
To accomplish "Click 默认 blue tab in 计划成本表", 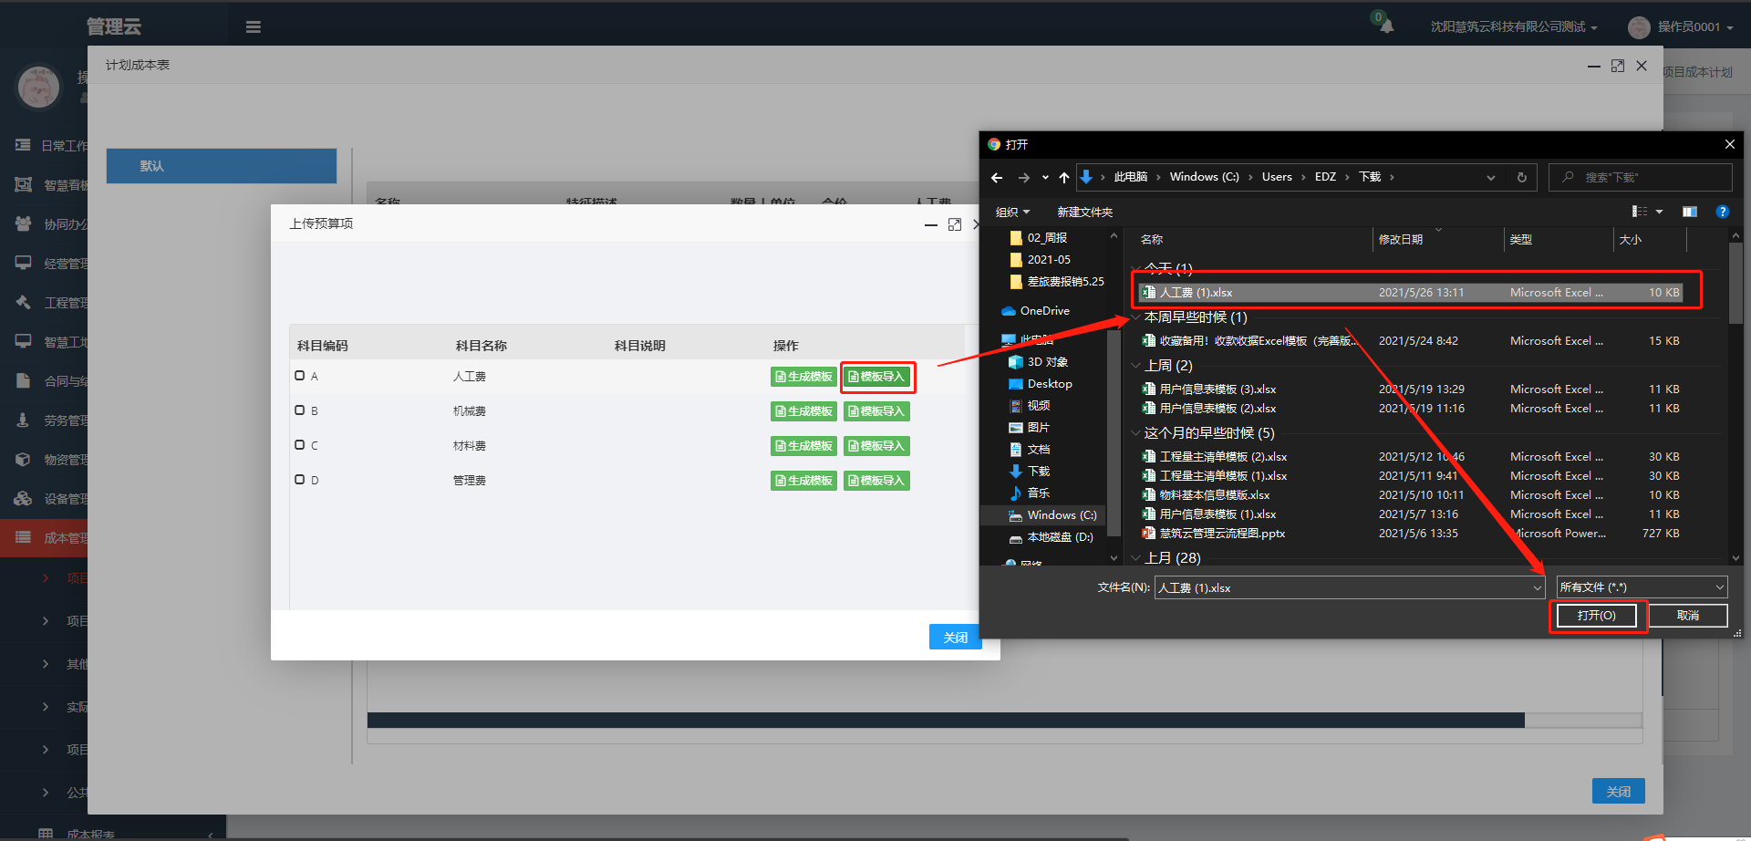I will click(222, 166).
